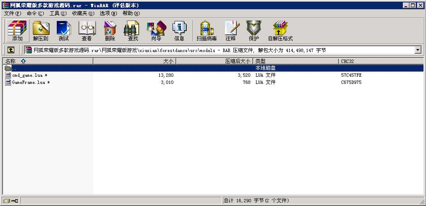The height and width of the screenshot is (206, 426).
Task: Maximize the WinRAR window
Action: click(413, 5)
